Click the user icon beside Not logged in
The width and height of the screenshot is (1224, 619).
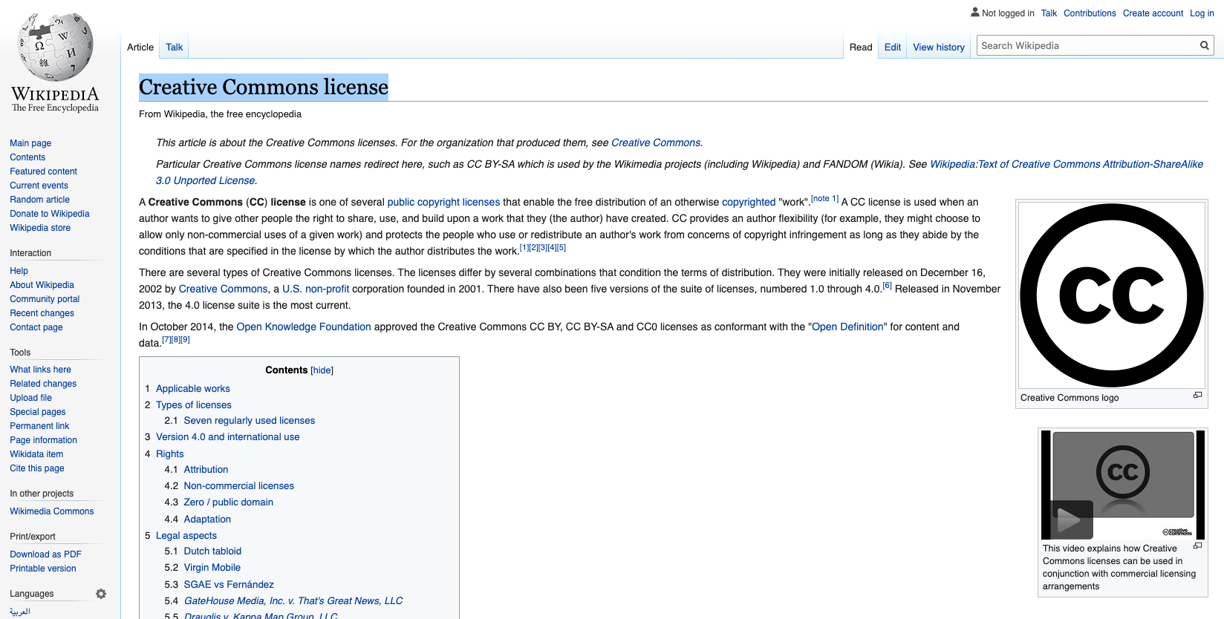975,13
